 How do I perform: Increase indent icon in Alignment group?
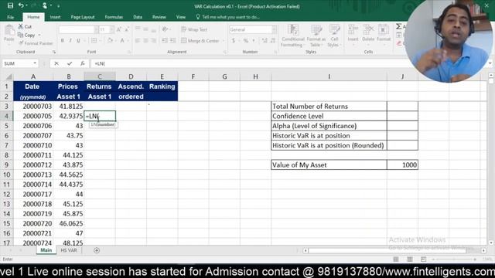[172, 41]
